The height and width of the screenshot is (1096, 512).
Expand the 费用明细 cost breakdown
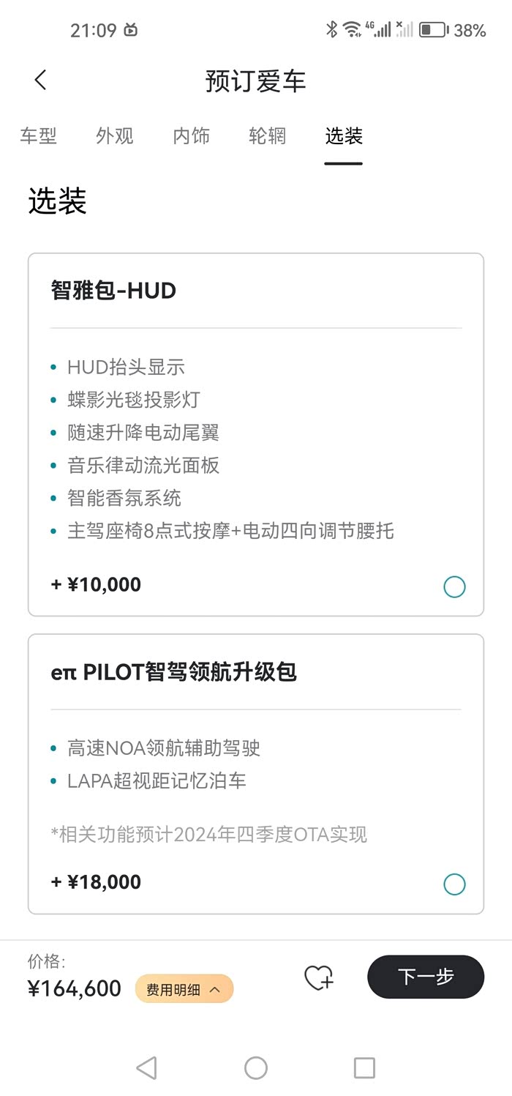click(x=184, y=989)
